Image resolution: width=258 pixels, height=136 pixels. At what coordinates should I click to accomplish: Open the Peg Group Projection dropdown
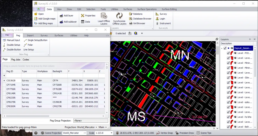pos(91,120)
